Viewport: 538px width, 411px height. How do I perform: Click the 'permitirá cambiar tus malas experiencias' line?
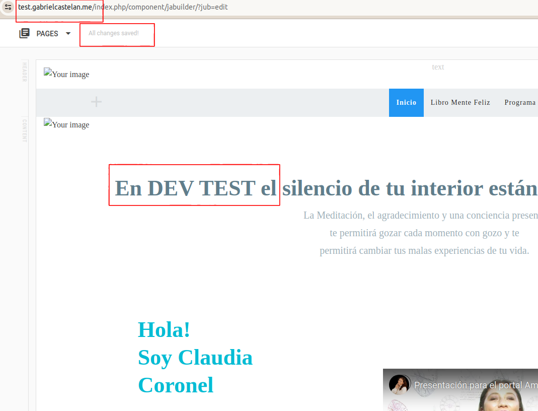coord(424,251)
